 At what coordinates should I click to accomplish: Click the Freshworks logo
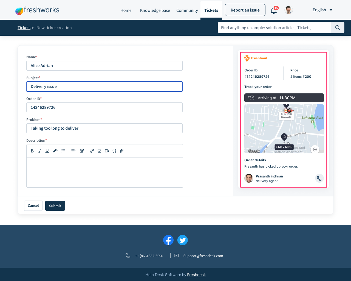pos(37,10)
